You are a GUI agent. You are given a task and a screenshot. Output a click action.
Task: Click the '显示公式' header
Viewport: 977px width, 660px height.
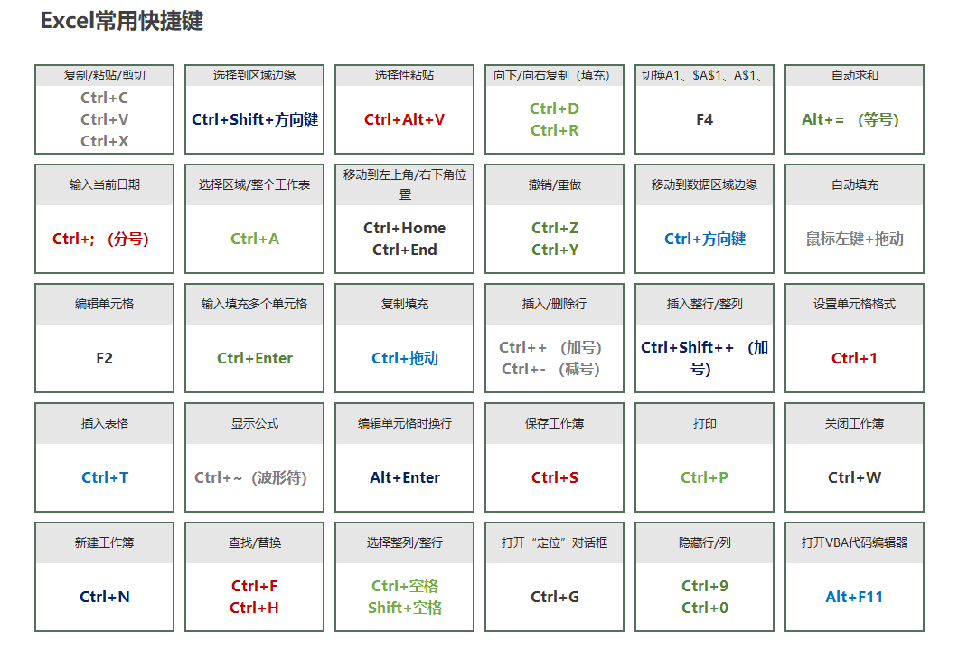click(x=255, y=424)
